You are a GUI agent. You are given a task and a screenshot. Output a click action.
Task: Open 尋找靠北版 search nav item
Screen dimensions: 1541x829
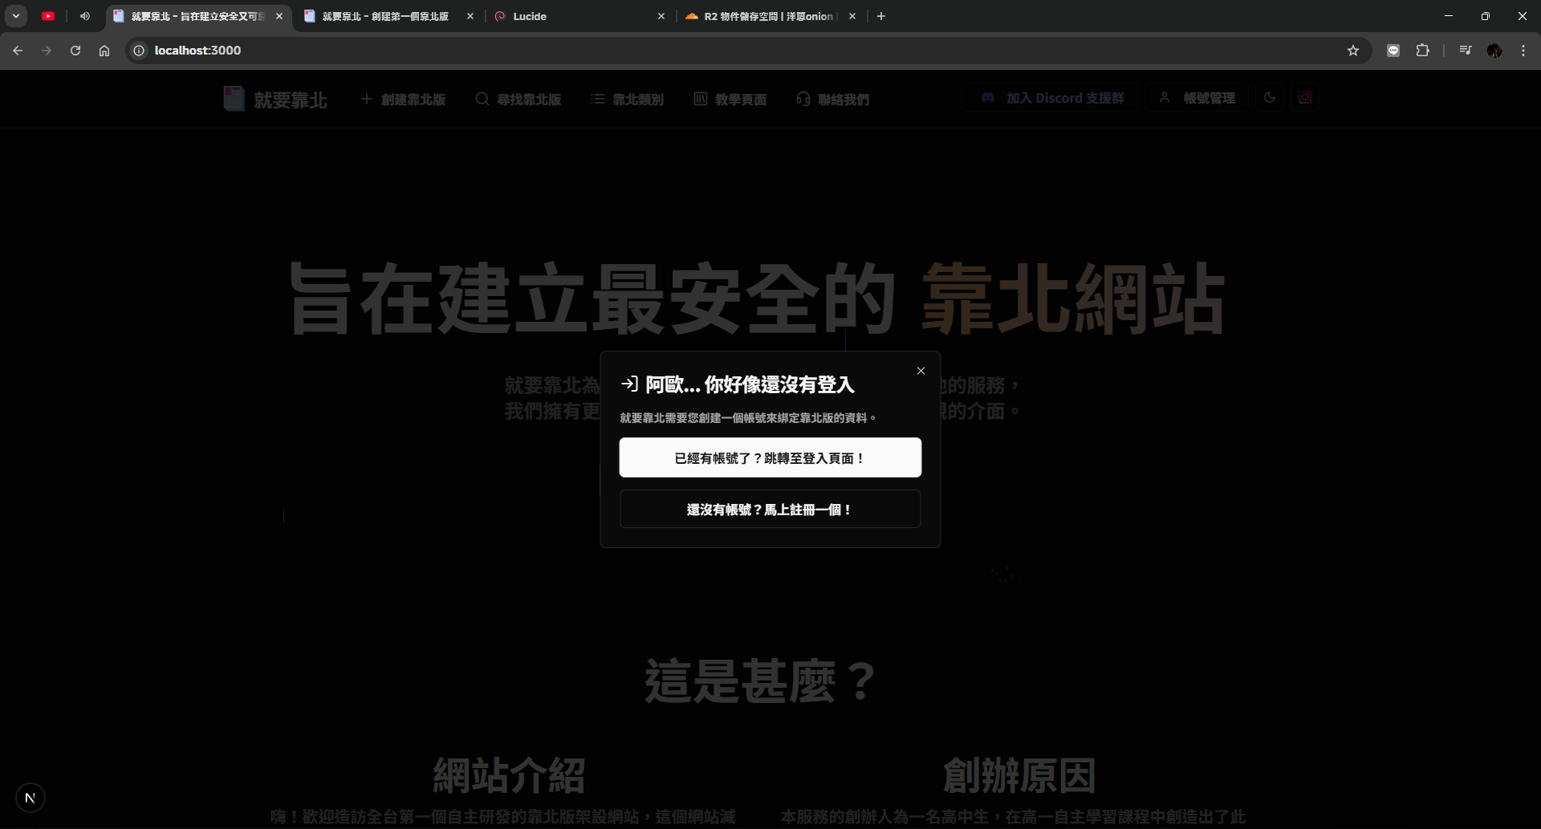click(x=518, y=100)
